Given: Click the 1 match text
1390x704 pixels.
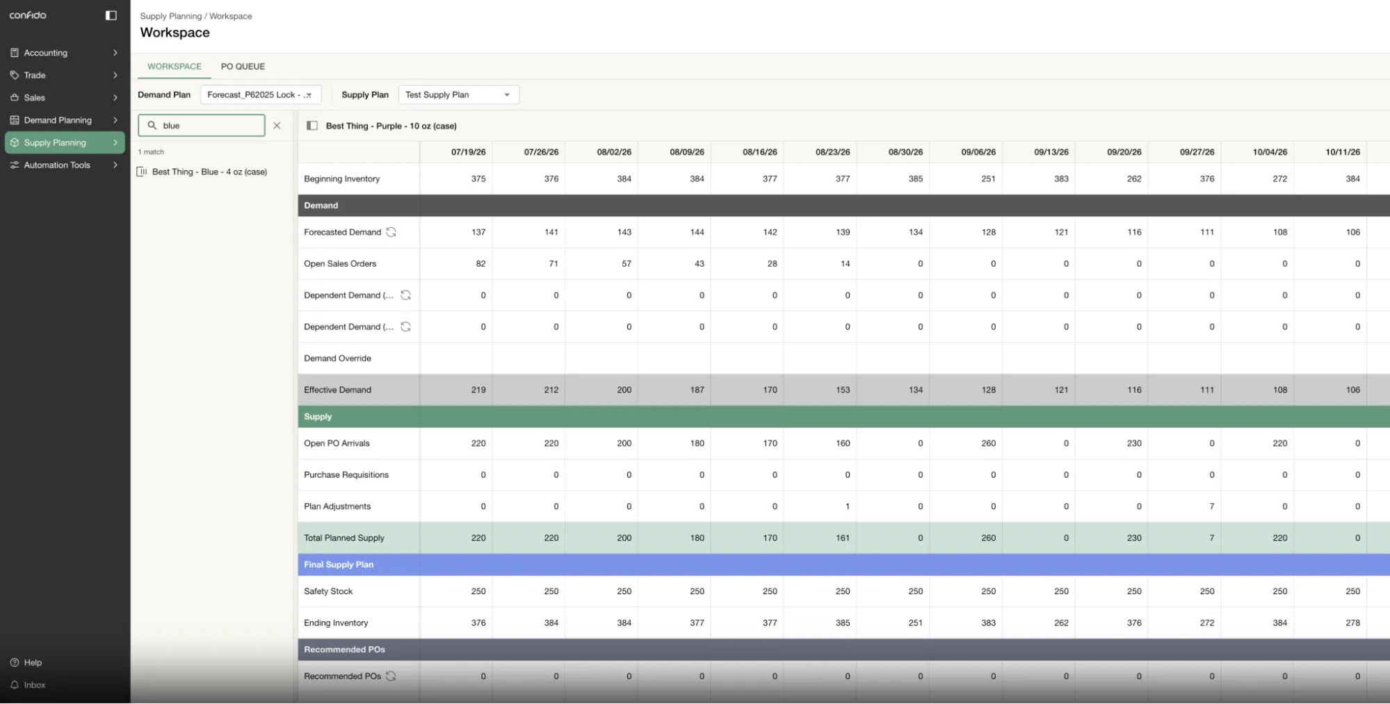Looking at the screenshot, I should tap(151, 152).
